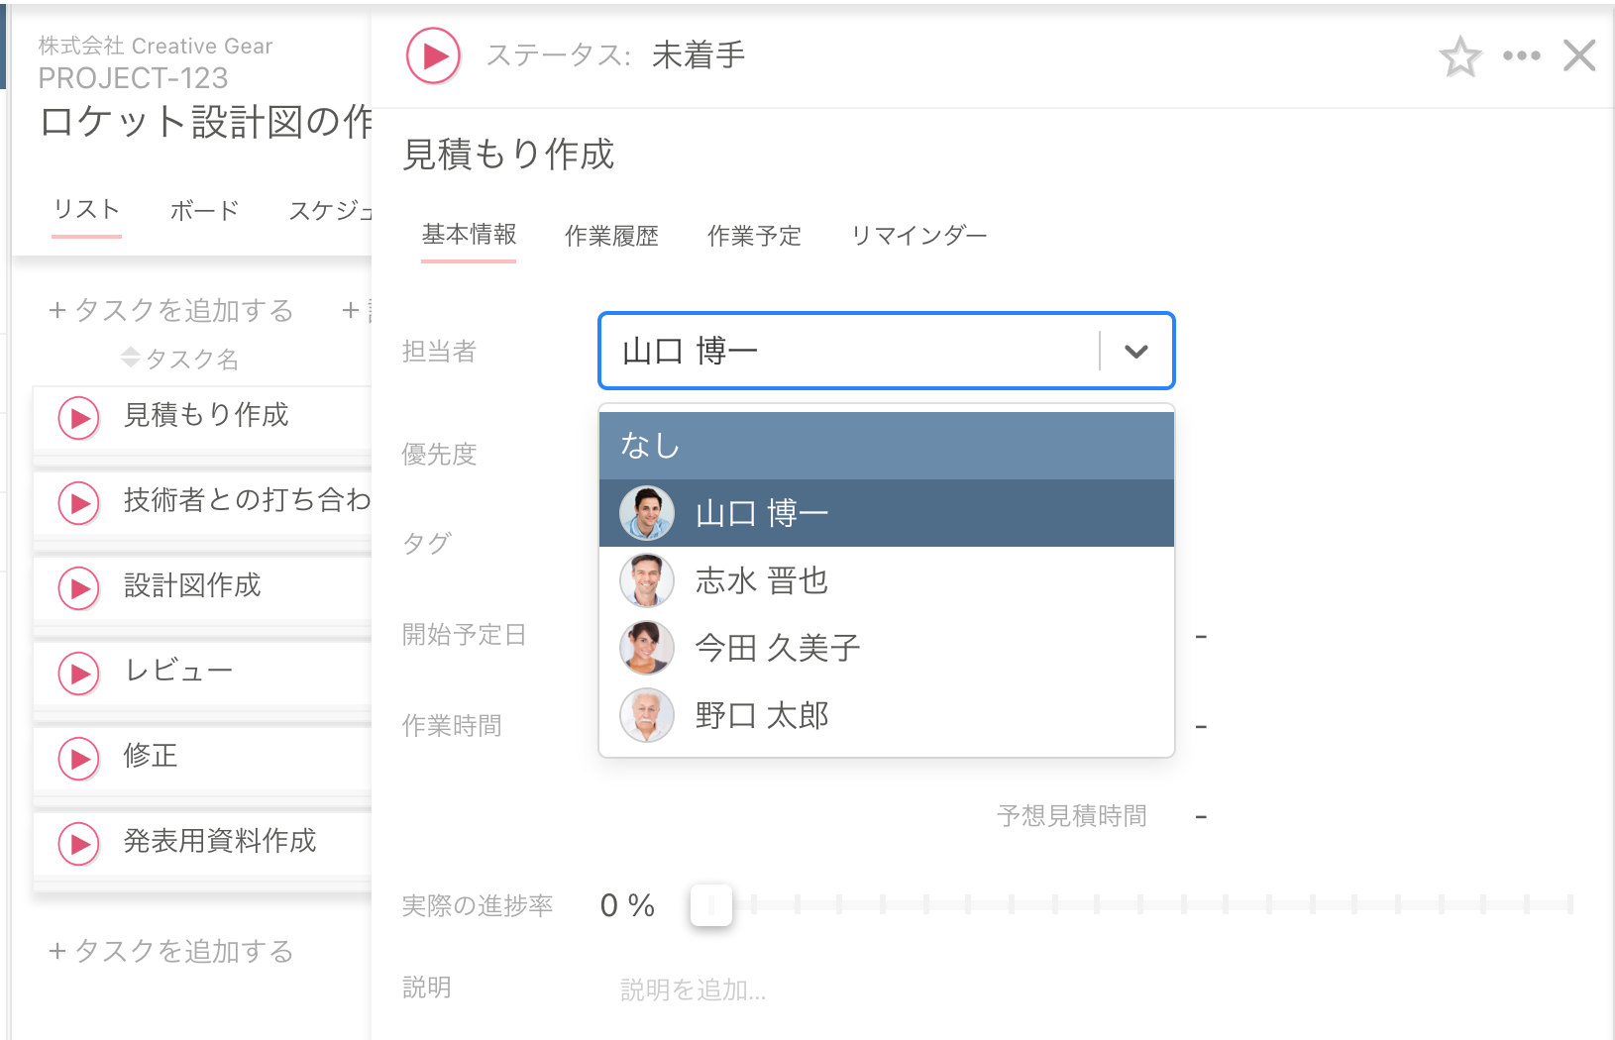Open the three-dot more options menu
This screenshot has height=1040, width=1615.
click(x=1521, y=56)
